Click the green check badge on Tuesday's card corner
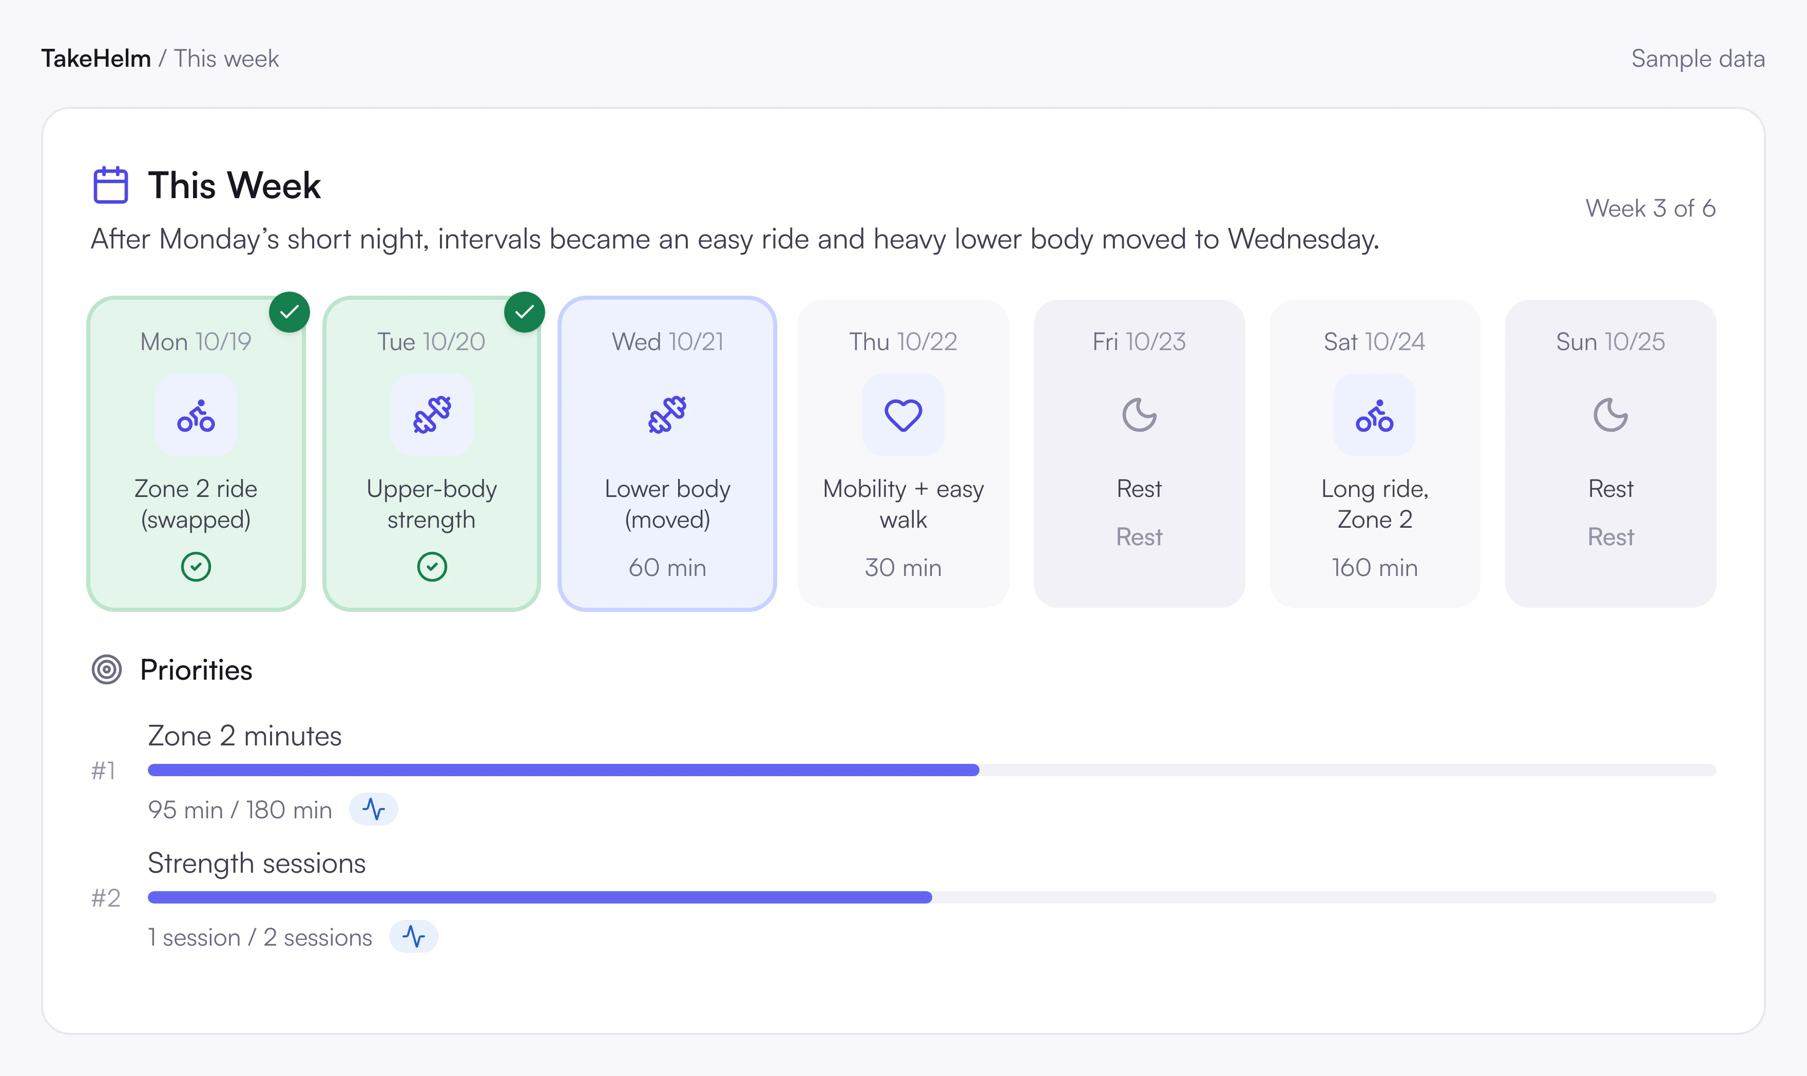Screen dimensions: 1807x1076 pyautogui.click(x=525, y=312)
